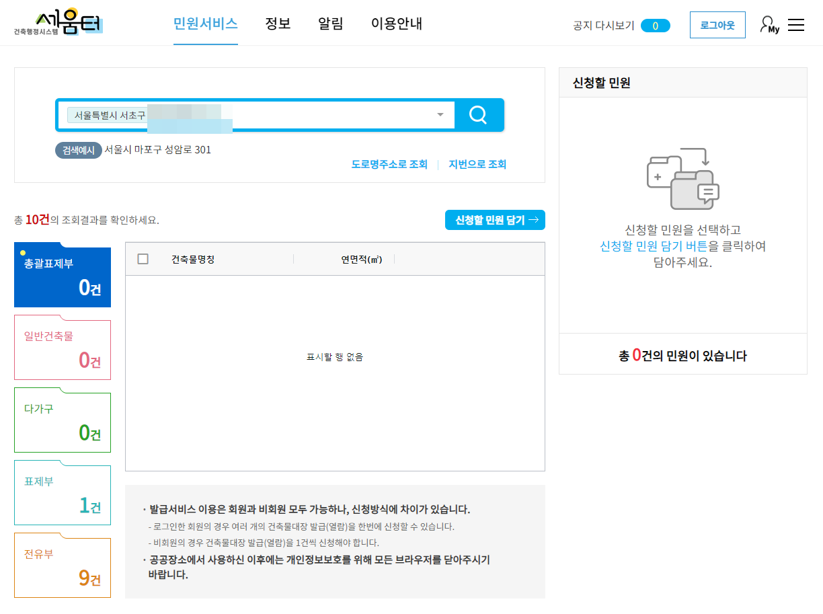Open the hamburger menu icon
The image size is (823, 614).
click(796, 25)
